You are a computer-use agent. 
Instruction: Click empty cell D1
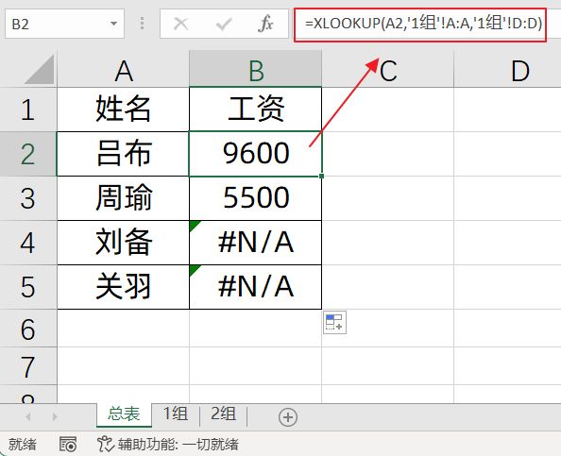click(508, 110)
